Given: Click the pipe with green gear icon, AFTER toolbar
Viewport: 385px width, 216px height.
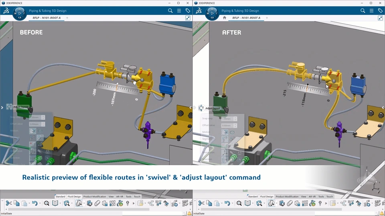Looking at the screenshot, I should 312,203.
